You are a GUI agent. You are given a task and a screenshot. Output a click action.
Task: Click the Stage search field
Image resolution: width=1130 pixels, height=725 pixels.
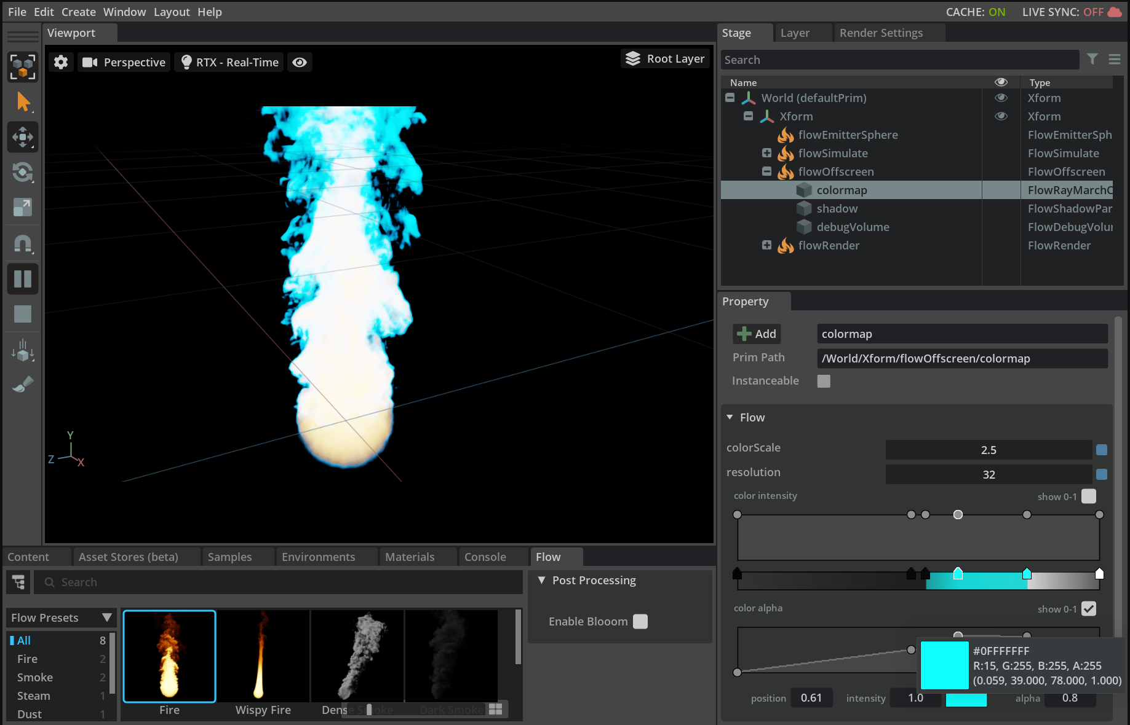click(900, 60)
